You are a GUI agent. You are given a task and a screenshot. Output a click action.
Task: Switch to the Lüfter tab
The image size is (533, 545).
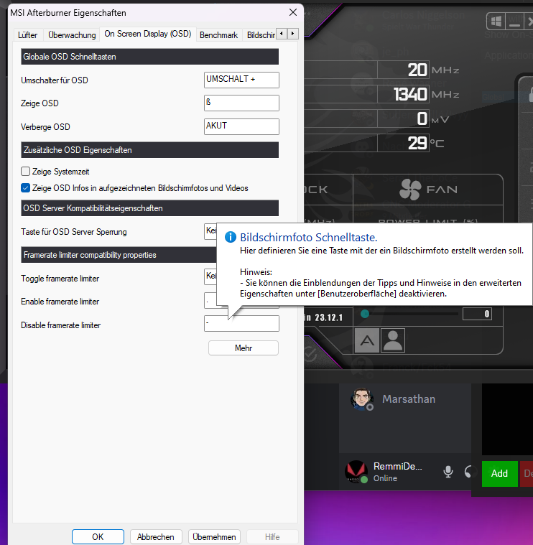tap(28, 35)
